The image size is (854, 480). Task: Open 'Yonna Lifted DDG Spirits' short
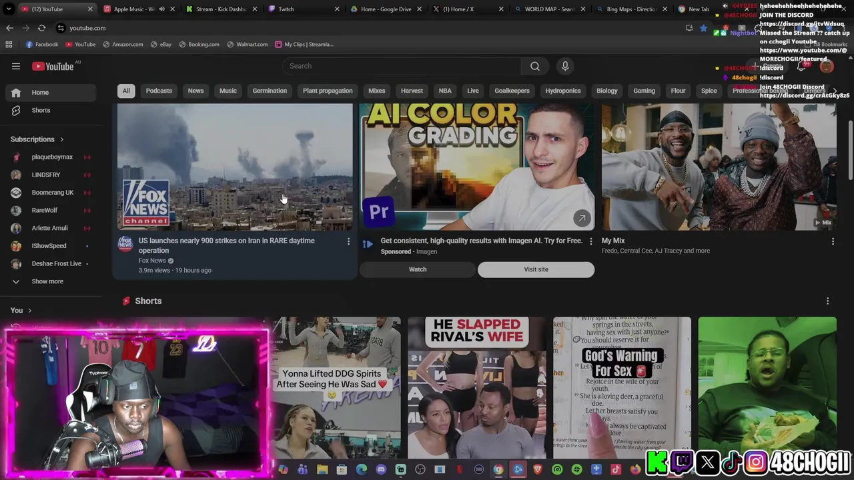click(337, 388)
